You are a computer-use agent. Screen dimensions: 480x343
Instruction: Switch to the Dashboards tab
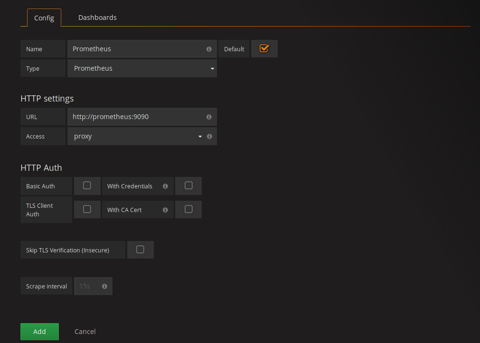(97, 17)
